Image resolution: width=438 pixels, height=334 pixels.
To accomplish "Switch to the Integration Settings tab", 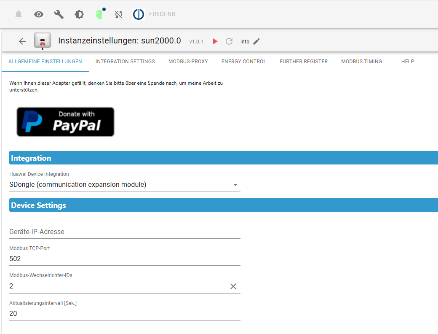I will 125,62.
